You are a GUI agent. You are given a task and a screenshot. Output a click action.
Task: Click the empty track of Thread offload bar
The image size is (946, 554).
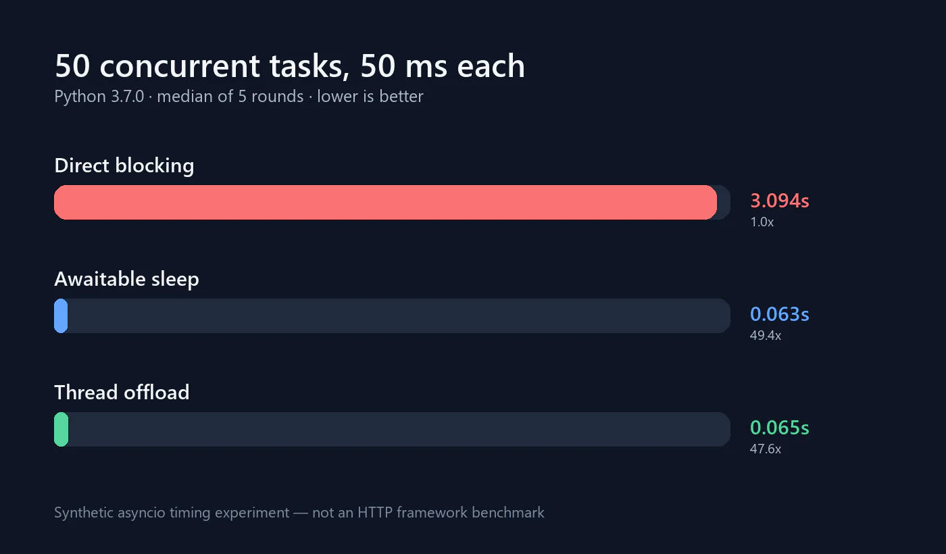click(x=399, y=429)
